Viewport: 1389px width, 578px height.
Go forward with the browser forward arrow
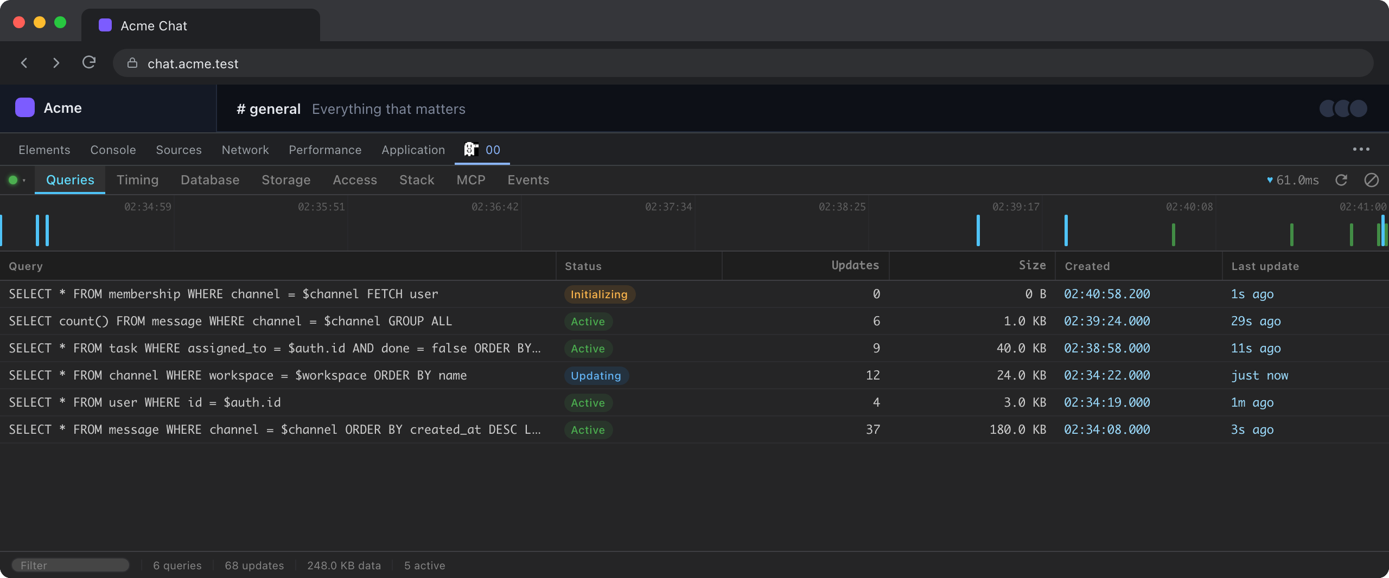56,63
